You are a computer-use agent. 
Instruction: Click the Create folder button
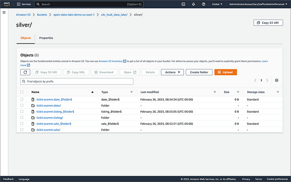[199, 72]
